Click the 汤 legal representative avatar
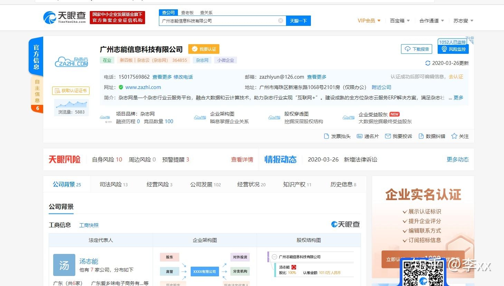Screen dimensions: 504x286 64,265
